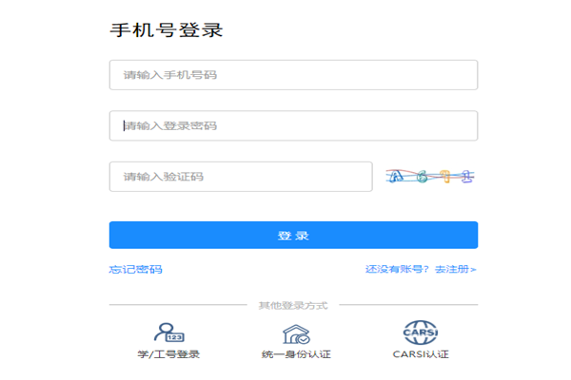Select the 学/工号登录 person icon

click(169, 332)
